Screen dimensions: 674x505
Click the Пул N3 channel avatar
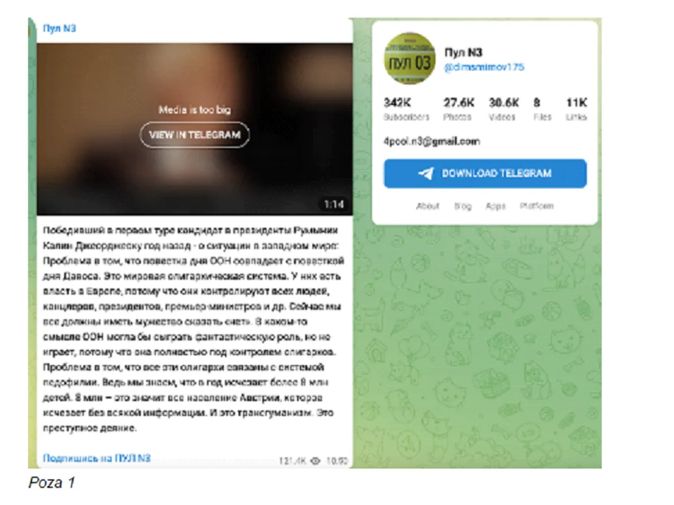[409, 59]
